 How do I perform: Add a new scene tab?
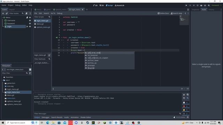click(x=87, y=10)
